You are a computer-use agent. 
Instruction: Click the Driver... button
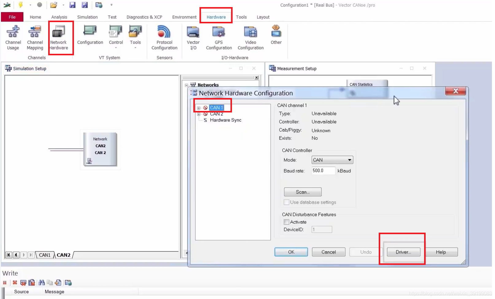[x=403, y=252]
